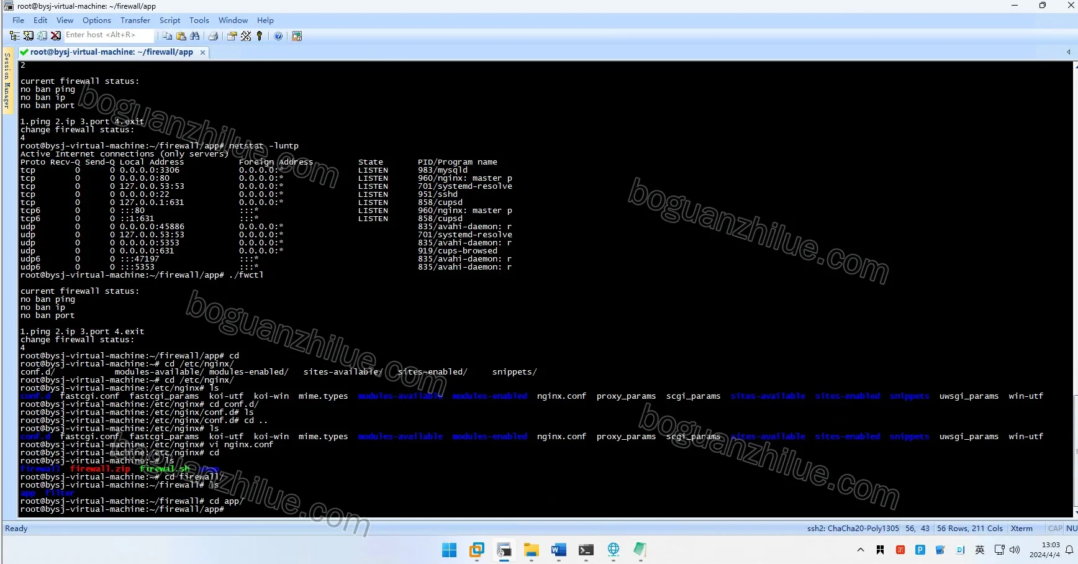Open the Window menu
This screenshot has width=1078, height=564.
[x=233, y=20]
